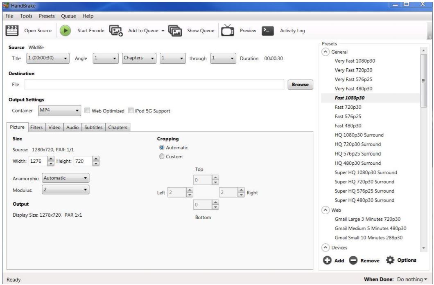Open the Modulus dropdown

click(x=66, y=190)
